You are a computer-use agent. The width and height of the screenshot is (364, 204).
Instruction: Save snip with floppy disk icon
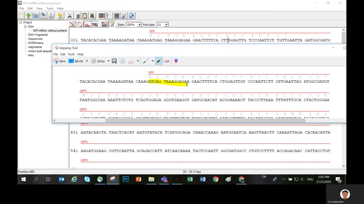pos(114,61)
